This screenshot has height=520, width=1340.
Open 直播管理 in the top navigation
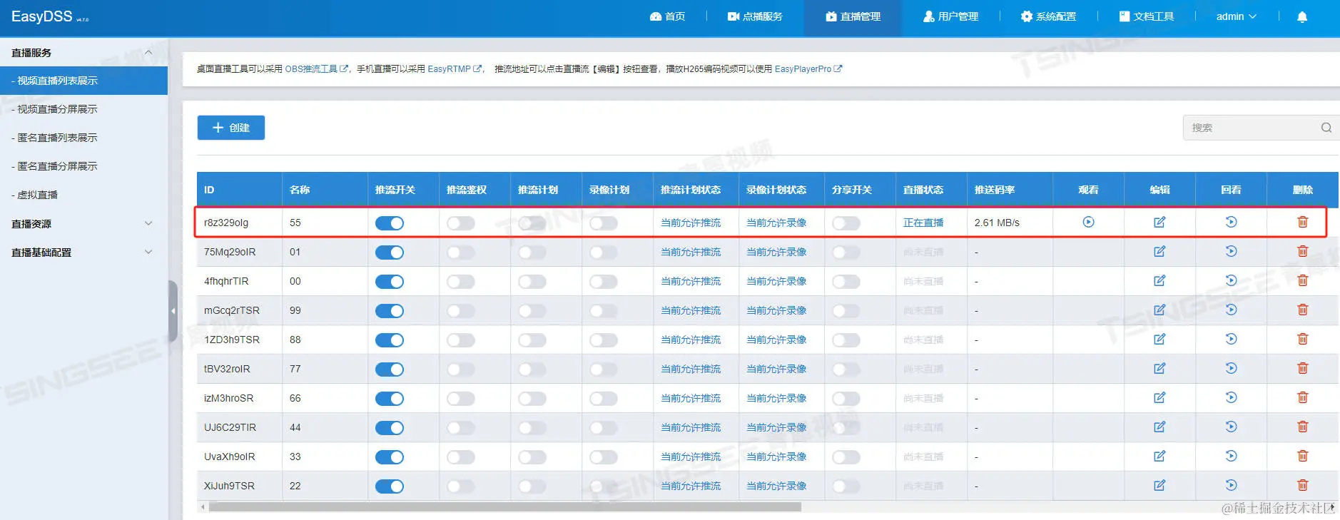[853, 16]
